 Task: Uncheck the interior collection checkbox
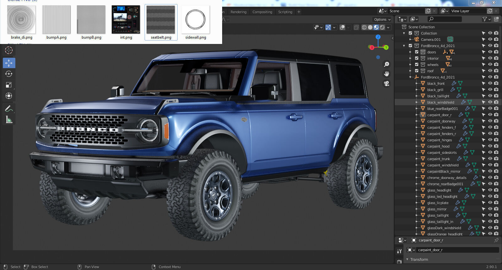(x=417, y=58)
